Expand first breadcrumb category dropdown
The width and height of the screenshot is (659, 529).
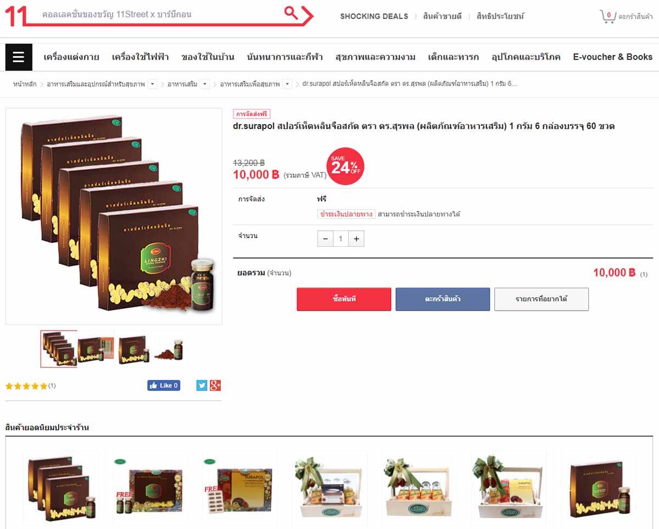pyautogui.click(x=153, y=84)
